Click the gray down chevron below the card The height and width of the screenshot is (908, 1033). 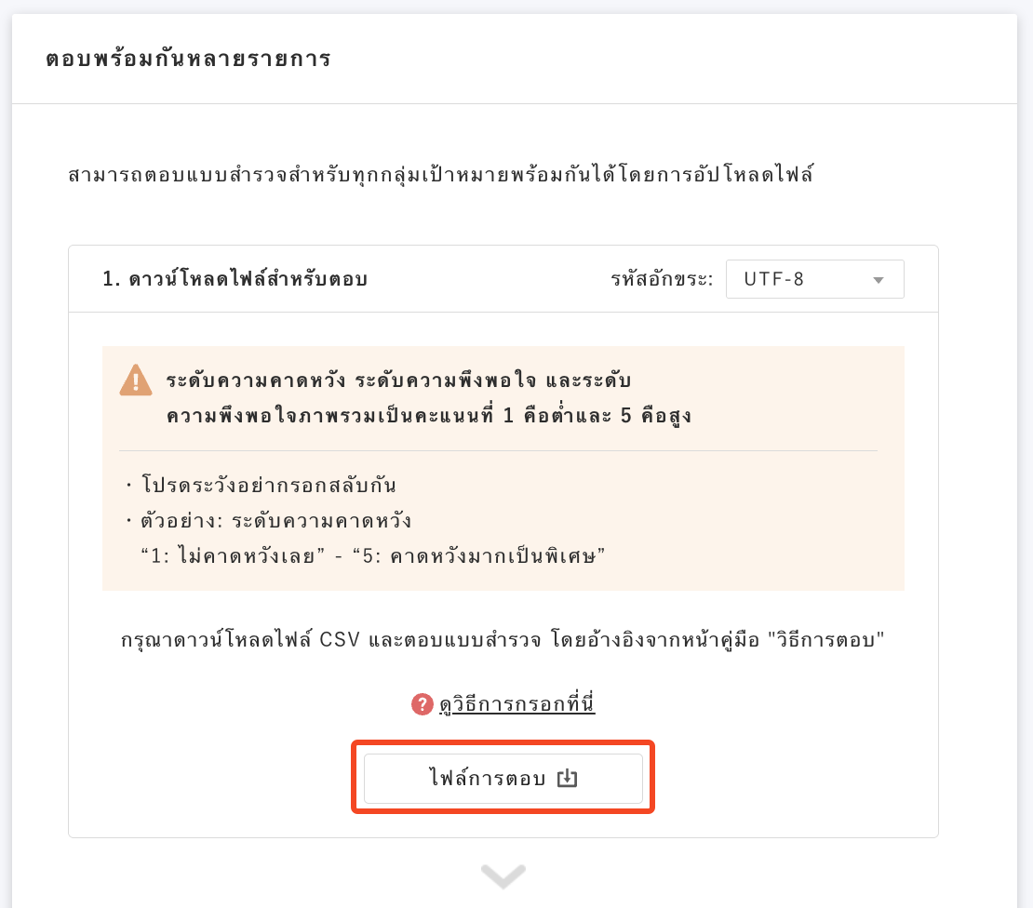503,876
